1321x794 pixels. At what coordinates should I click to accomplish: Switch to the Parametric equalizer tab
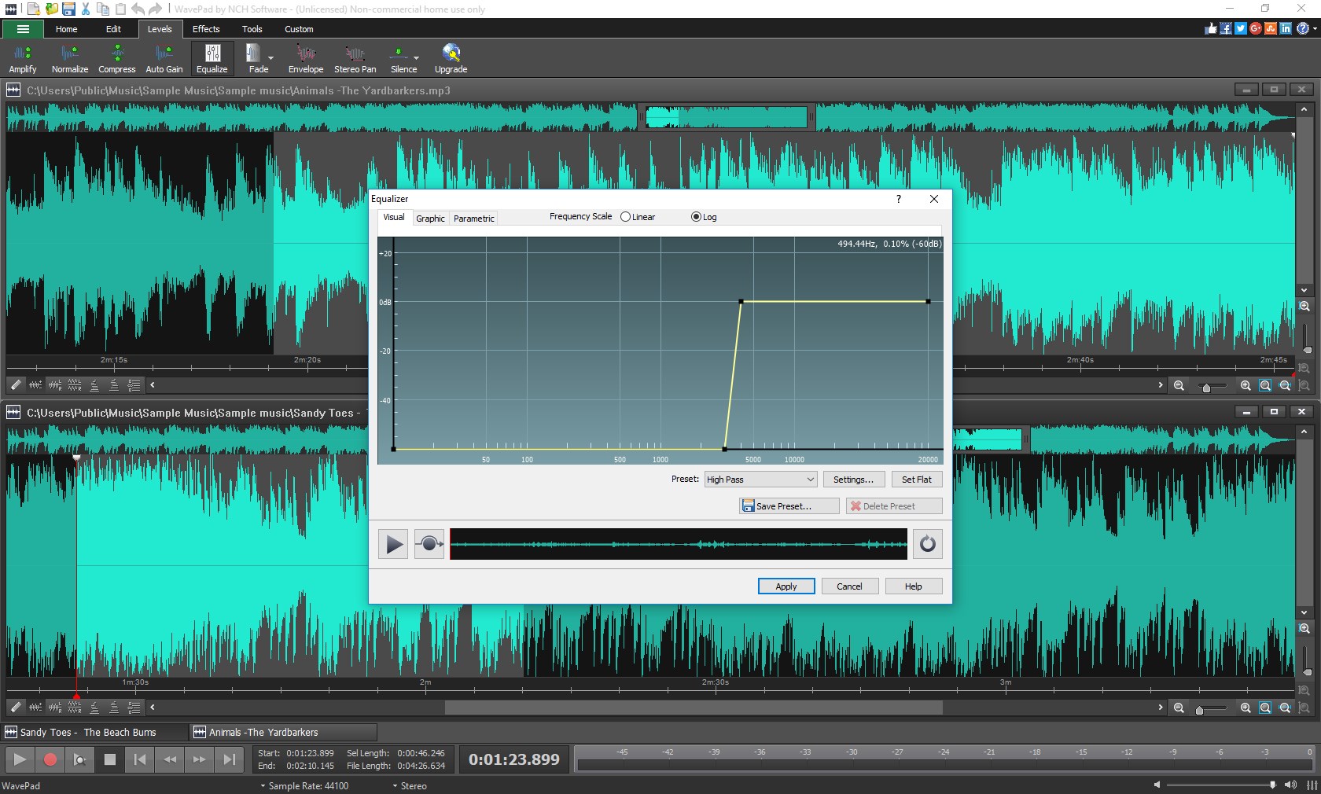(x=473, y=219)
